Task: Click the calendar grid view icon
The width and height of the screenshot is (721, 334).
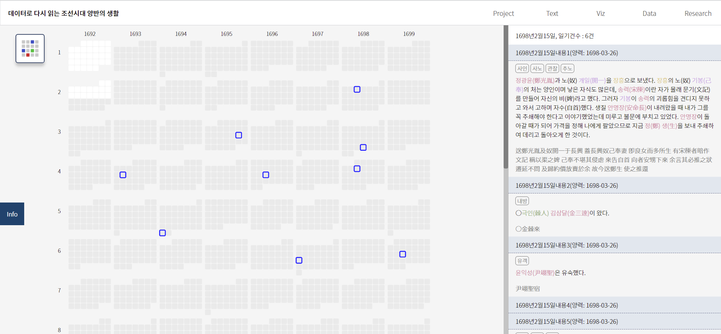Action: click(30, 48)
